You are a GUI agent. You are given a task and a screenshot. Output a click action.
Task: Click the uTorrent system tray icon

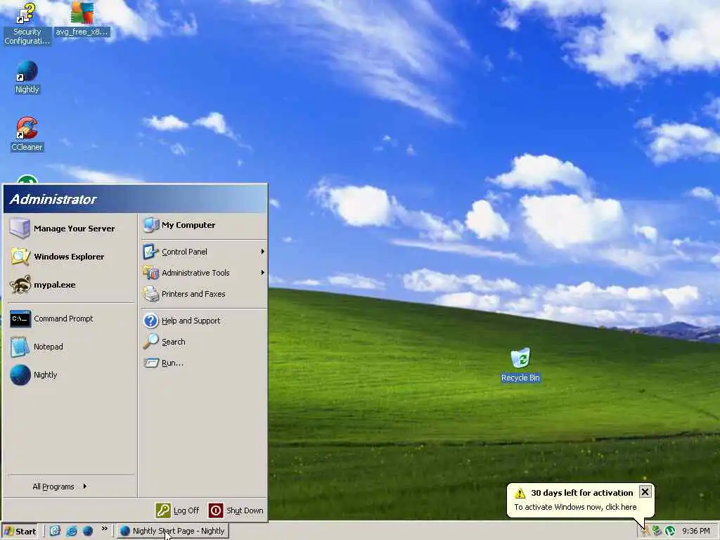670,531
